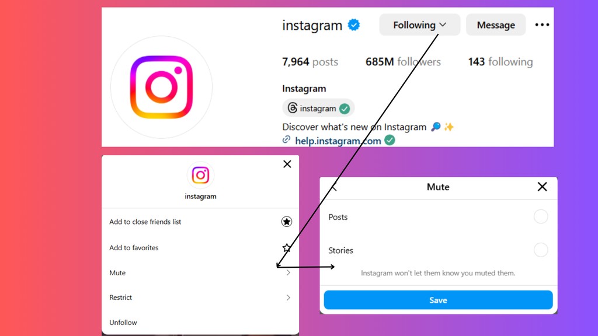Screen dimensions: 598x336
Task: Close the instagram options dialog
Action: (287, 164)
